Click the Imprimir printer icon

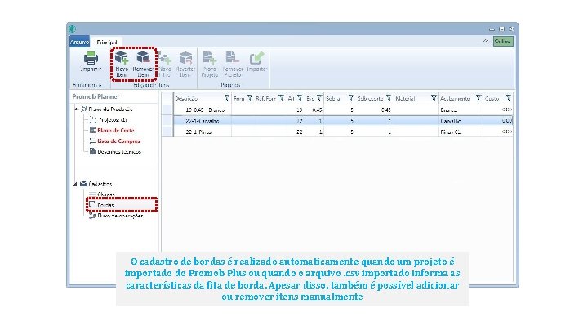coord(91,59)
